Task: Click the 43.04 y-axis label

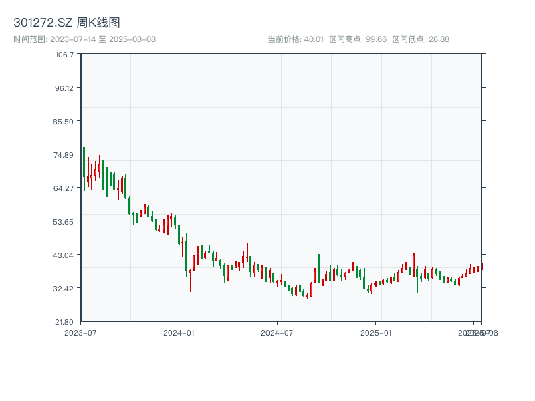Action: (x=65, y=255)
